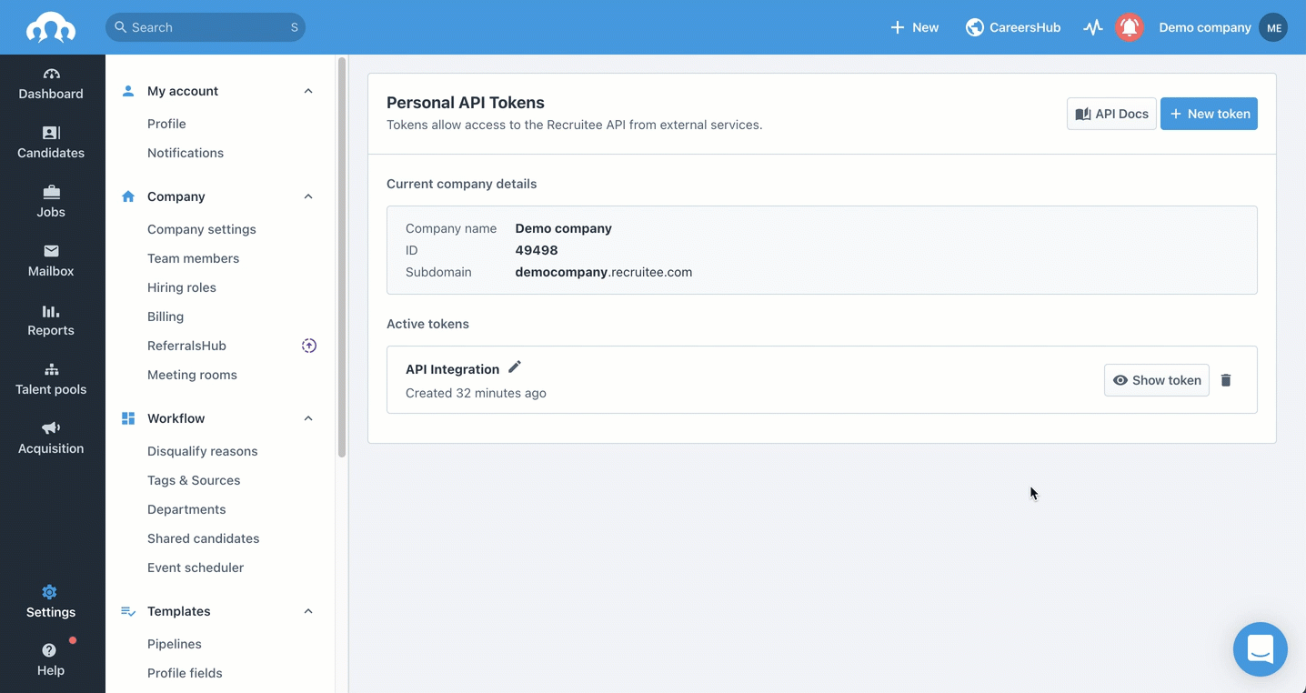This screenshot has width=1306, height=693.
Task: Open Meeting rooms settings
Action: pyautogui.click(x=192, y=375)
